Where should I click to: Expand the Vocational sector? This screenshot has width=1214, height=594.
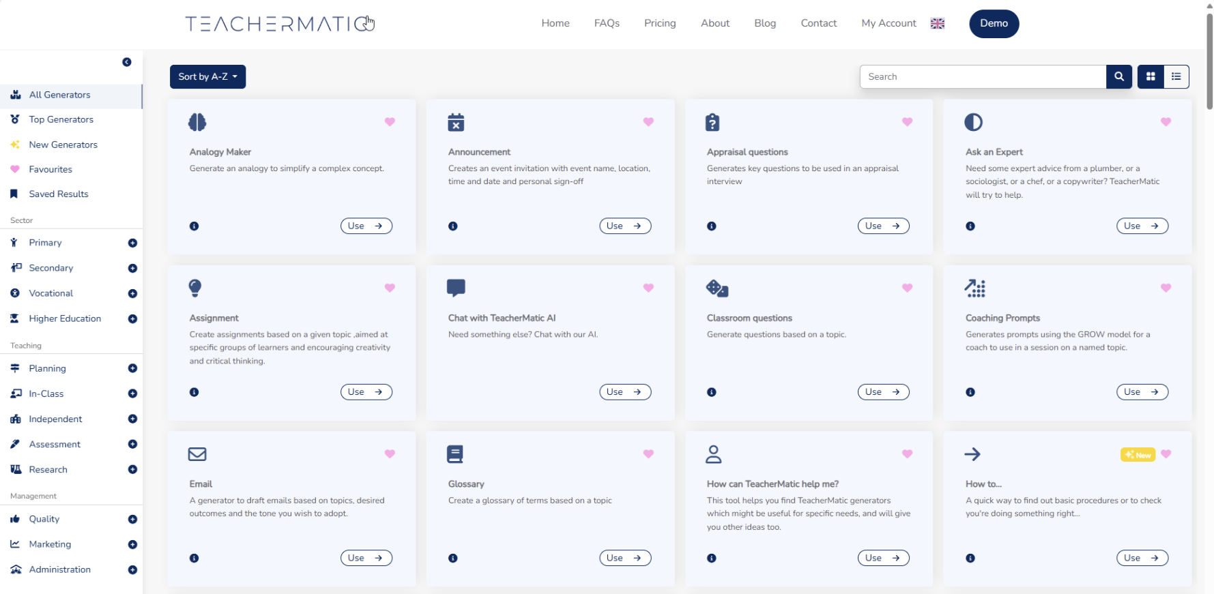pos(132,294)
